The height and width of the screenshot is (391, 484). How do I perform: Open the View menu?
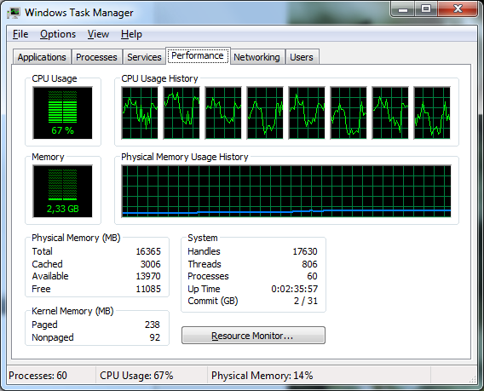98,34
